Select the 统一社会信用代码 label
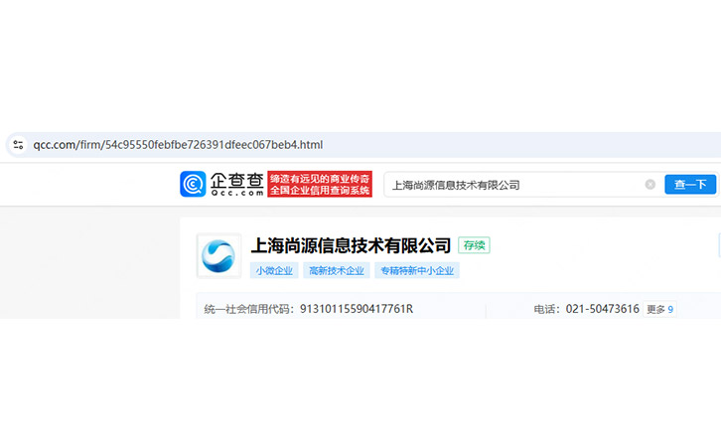721x447 pixels. click(246, 309)
